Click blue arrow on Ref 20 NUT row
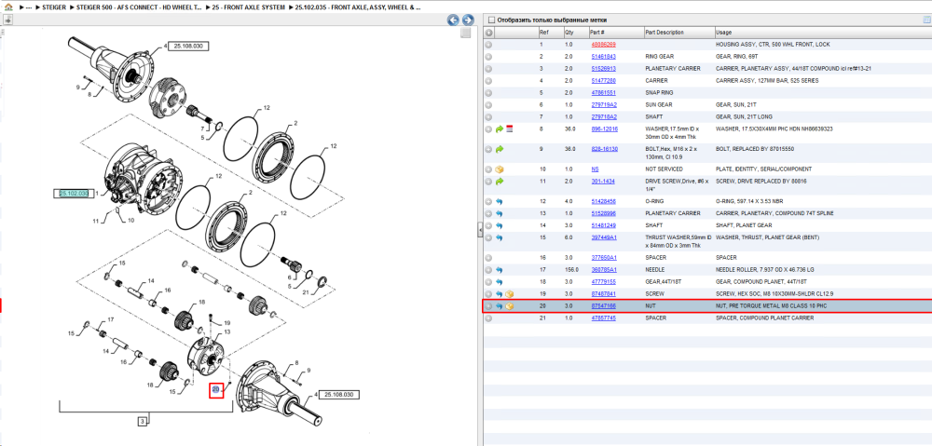This screenshot has width=932, height=446. 500,306
